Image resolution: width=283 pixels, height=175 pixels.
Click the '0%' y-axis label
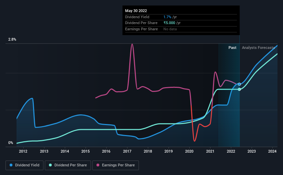tap(11, 143)
